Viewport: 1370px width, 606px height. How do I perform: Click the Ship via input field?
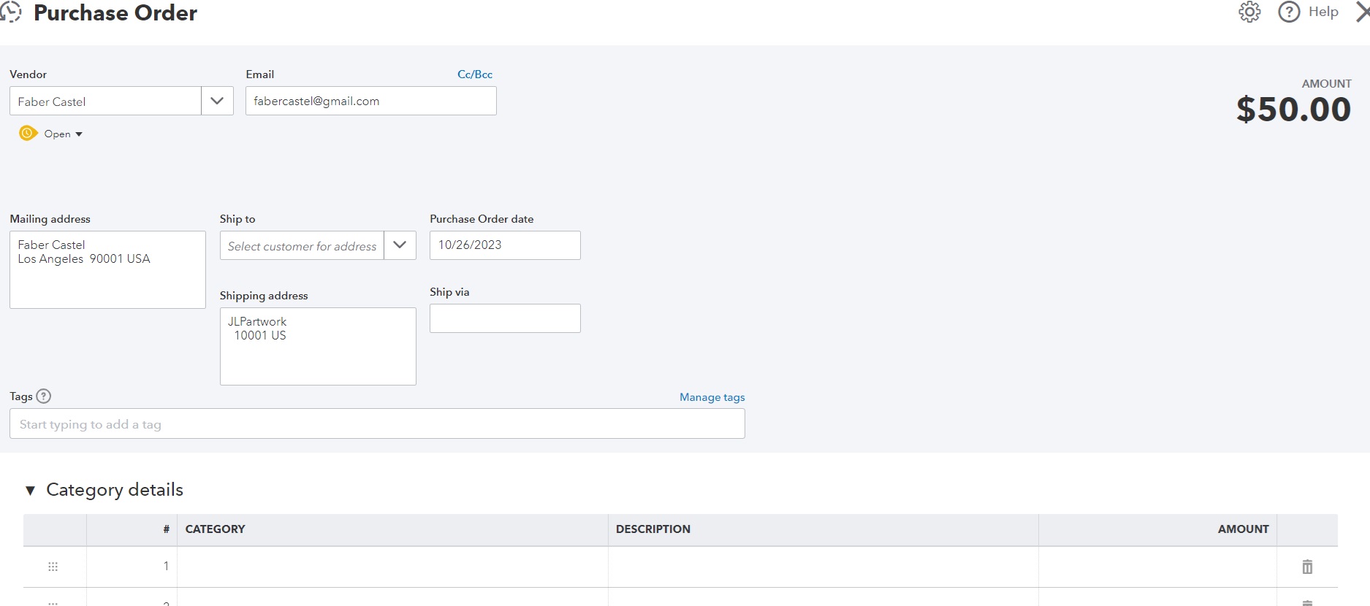504,318
